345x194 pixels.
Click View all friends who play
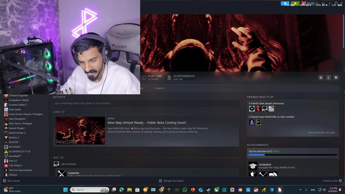click(x=321, y=133)
